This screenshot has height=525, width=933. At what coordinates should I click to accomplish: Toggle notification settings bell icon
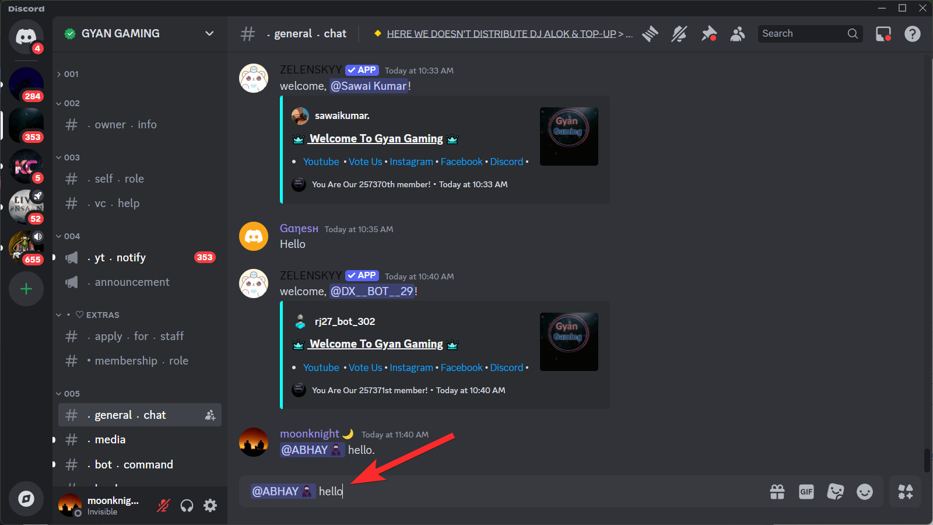click(x=679, y=34)
